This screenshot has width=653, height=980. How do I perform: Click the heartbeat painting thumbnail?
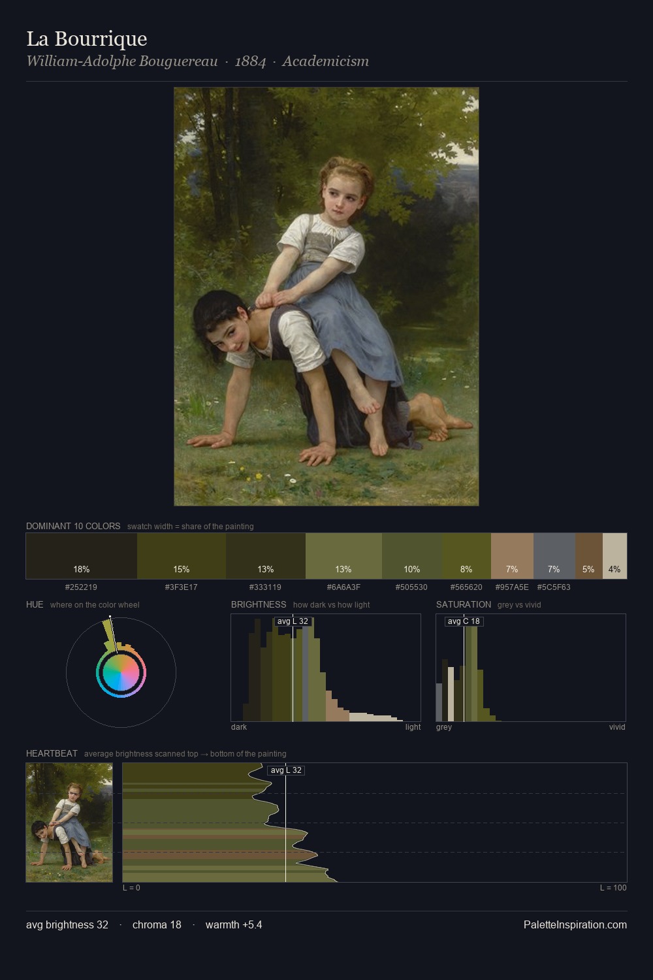tap(69, 823)
